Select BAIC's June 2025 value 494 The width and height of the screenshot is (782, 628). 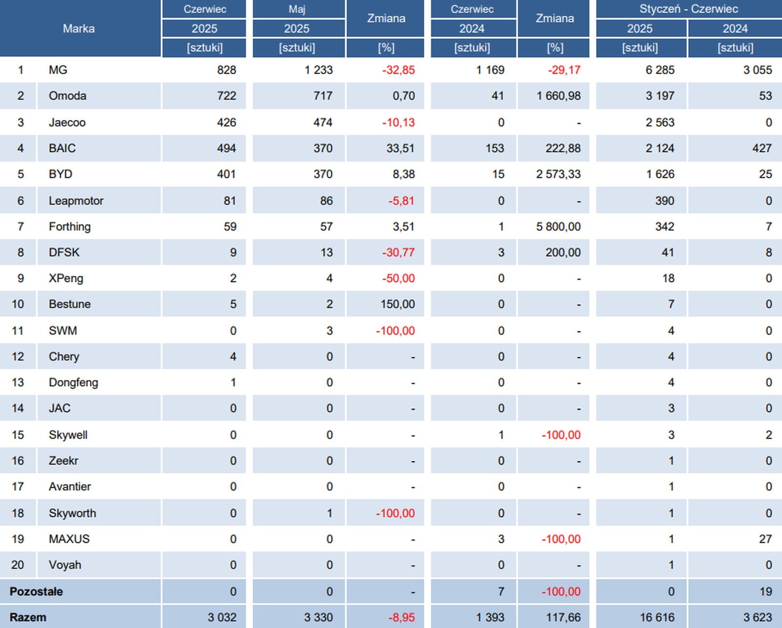coord(227,148)
